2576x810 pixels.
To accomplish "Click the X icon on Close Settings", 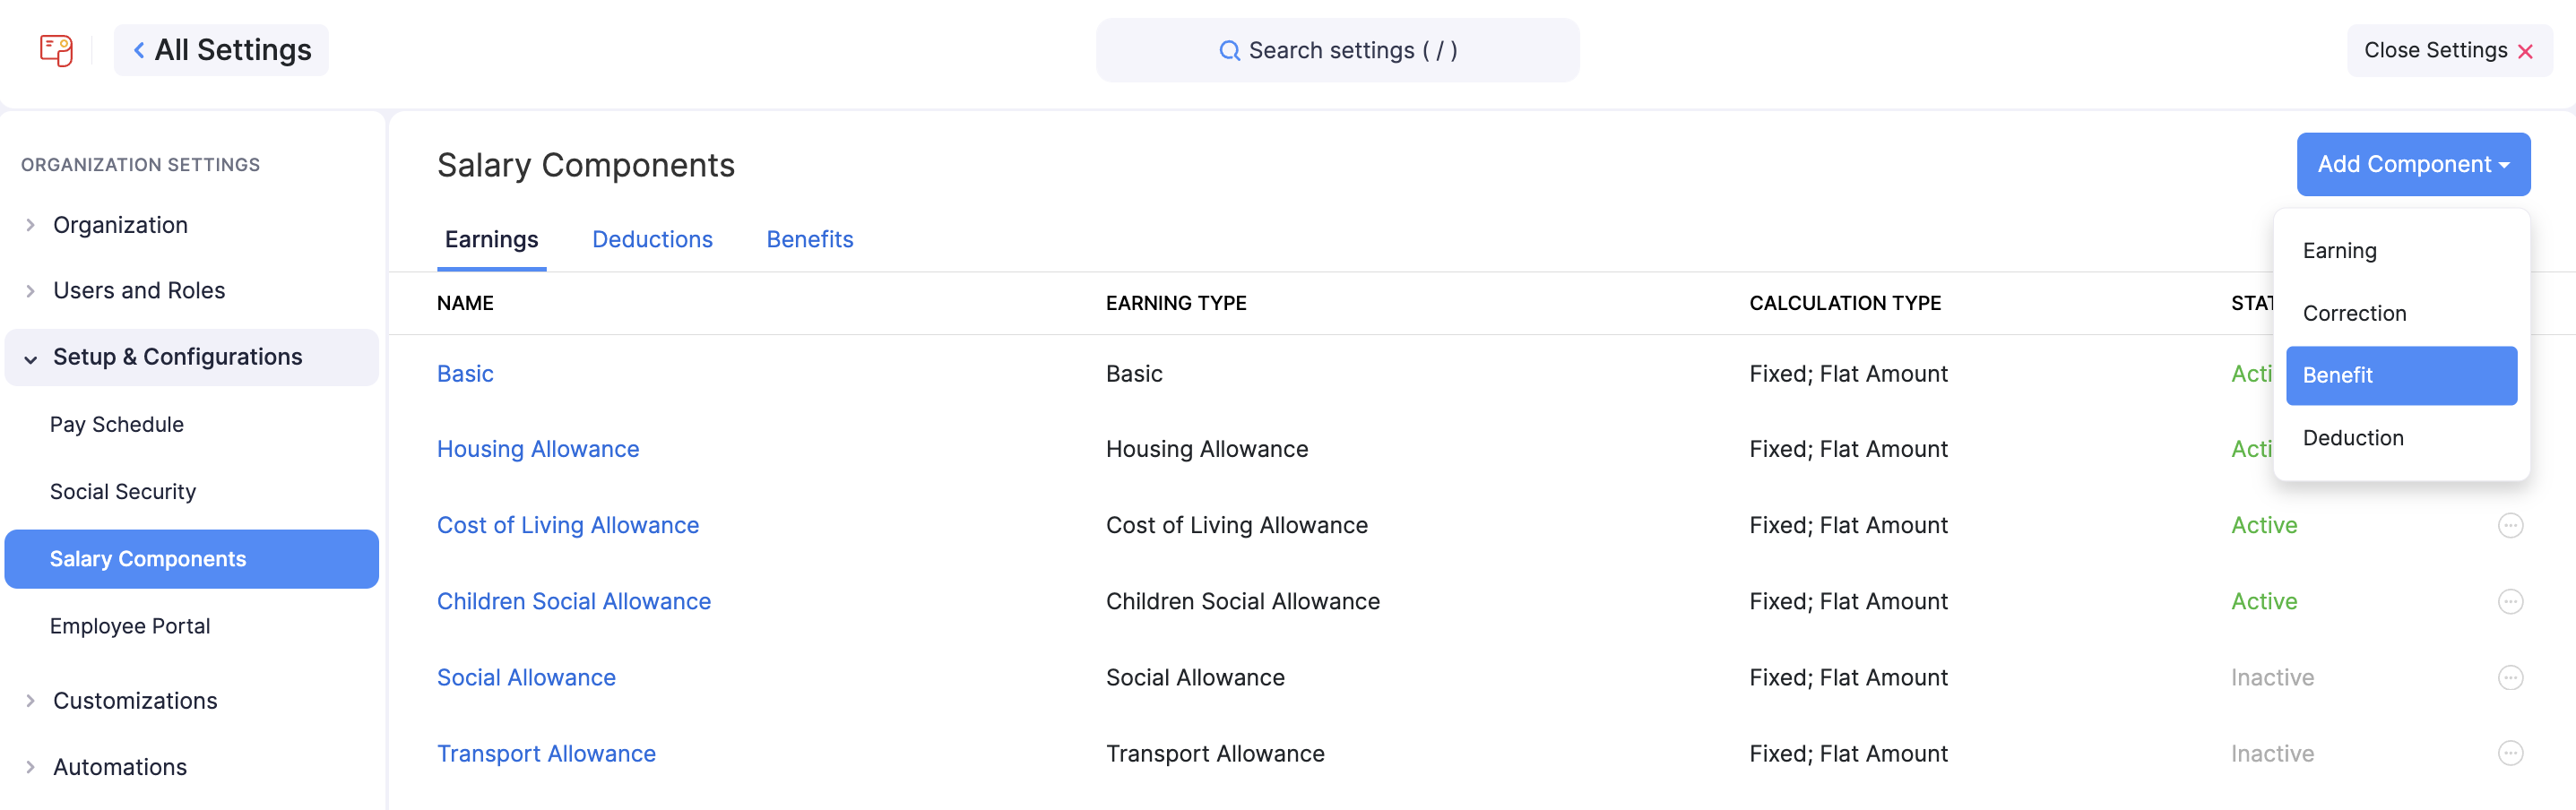I will [x=2526, y=50].
